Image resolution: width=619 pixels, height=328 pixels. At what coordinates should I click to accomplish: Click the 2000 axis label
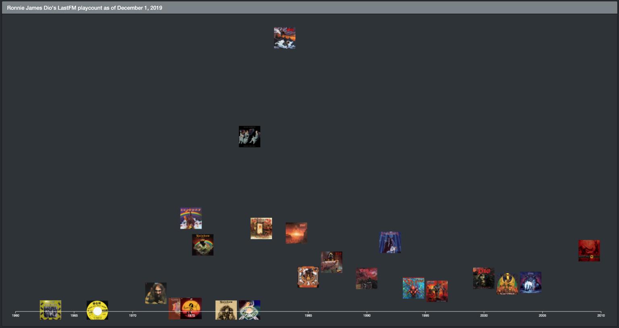click(x=484, y=316)
